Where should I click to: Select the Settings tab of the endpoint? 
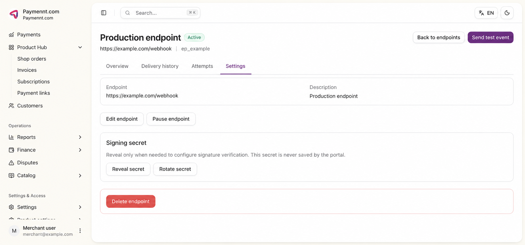pos(236,66)
